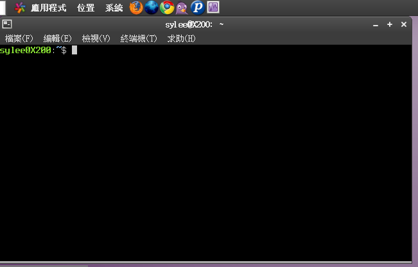This screenshot has height=267, width=418.
Task: Open the Pidgin messenger launcher
Action: 182,8
